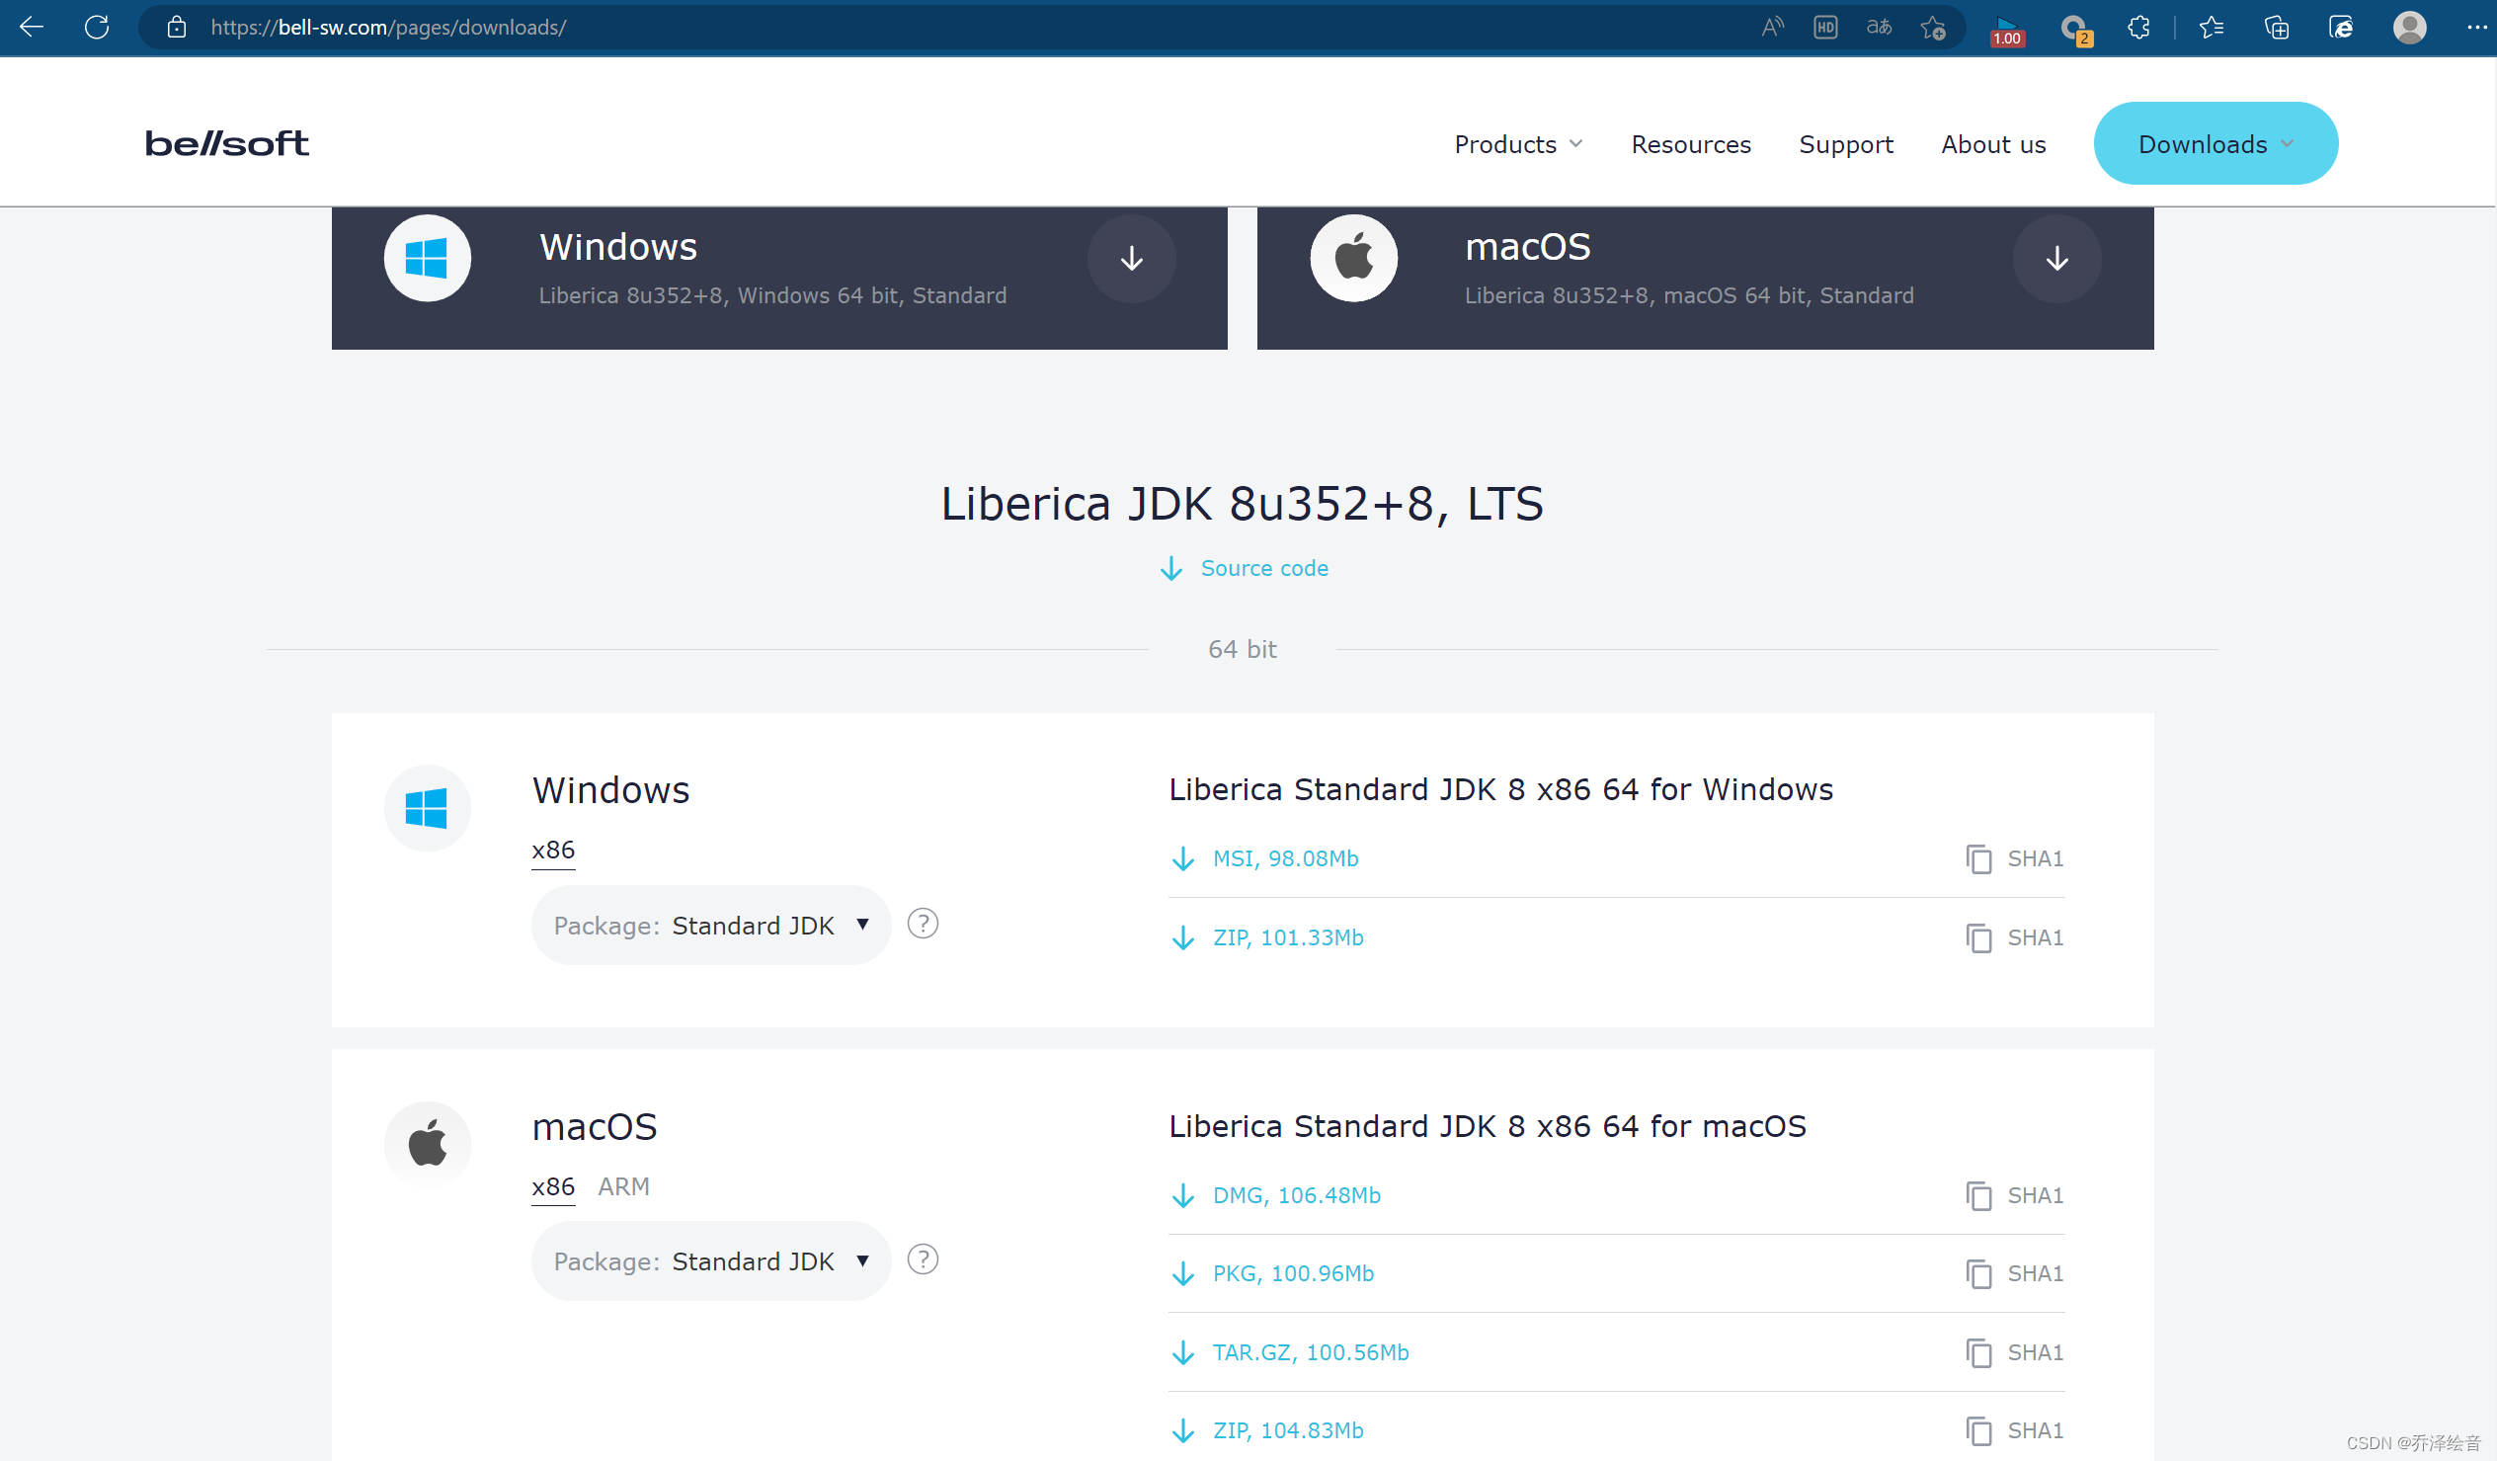
Task: Select x86 architecture under Windows
Action: pyautogui.click(x=553, y=851)
